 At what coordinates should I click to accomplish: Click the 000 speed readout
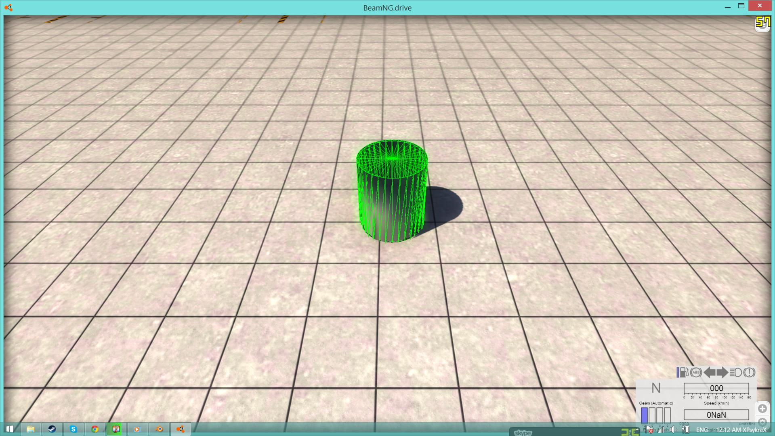click(716, 388)
